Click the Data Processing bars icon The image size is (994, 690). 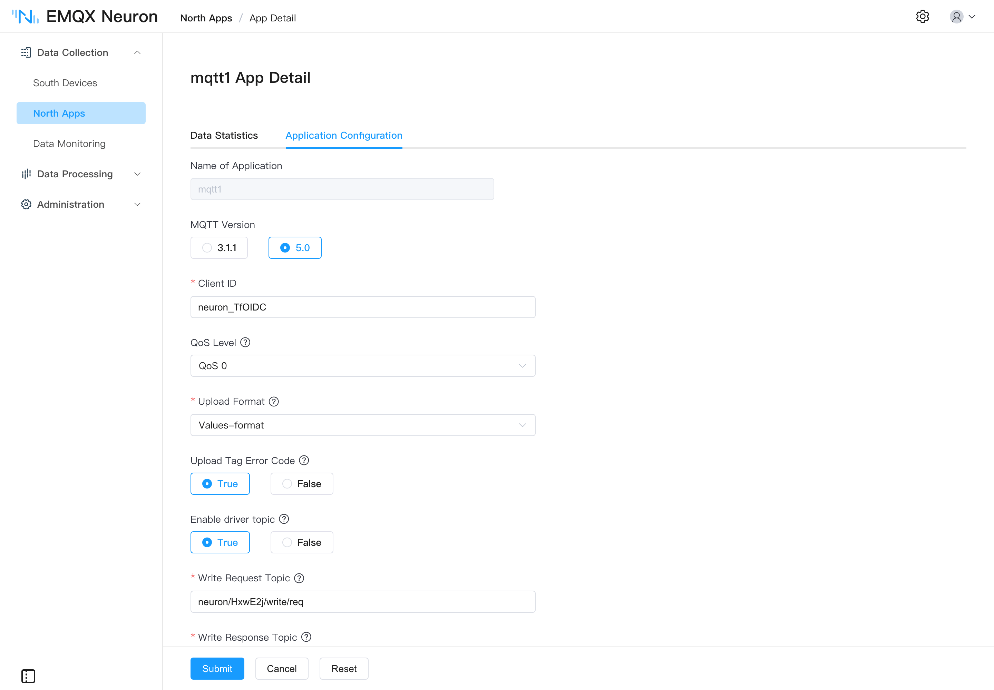26,174
